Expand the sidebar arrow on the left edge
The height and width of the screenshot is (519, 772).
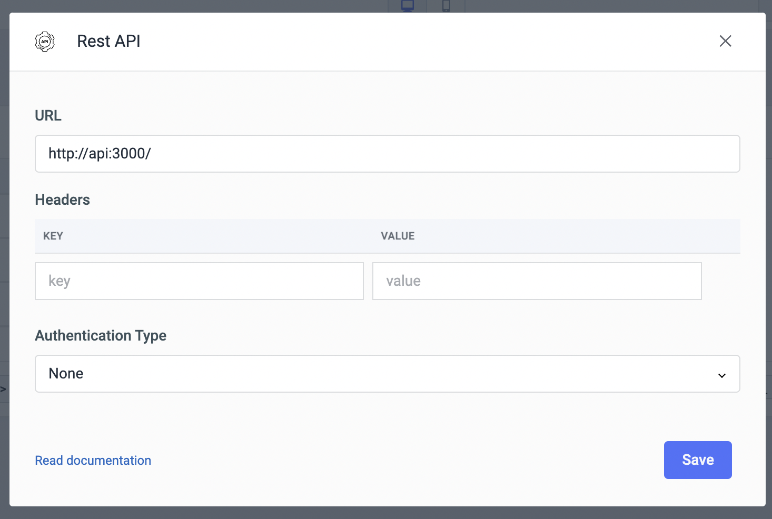tap(4, 390)
